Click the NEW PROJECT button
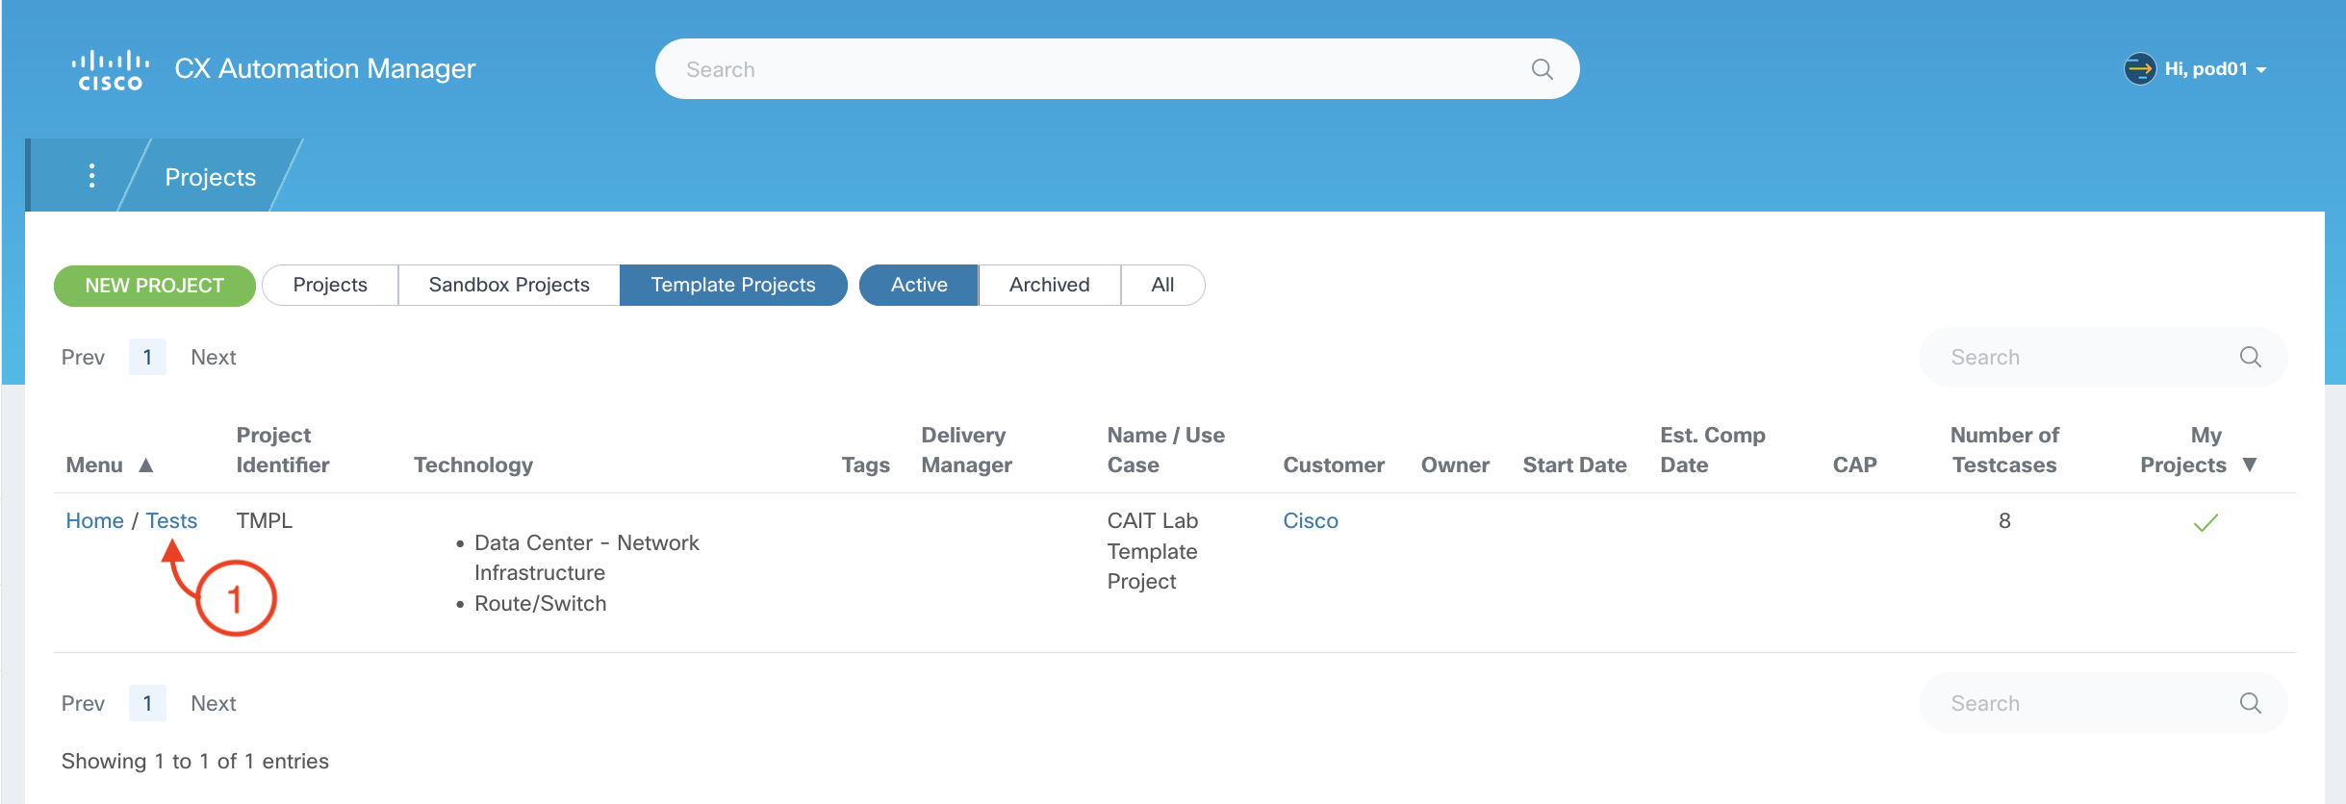 point(154,287)
